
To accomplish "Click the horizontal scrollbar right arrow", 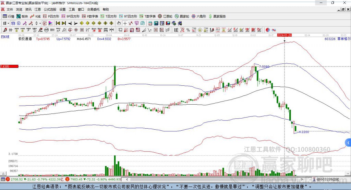I will click(302, 179).
